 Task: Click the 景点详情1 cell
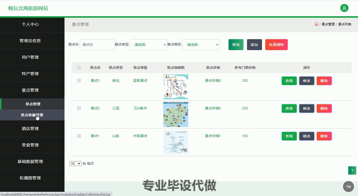[213, 136]
